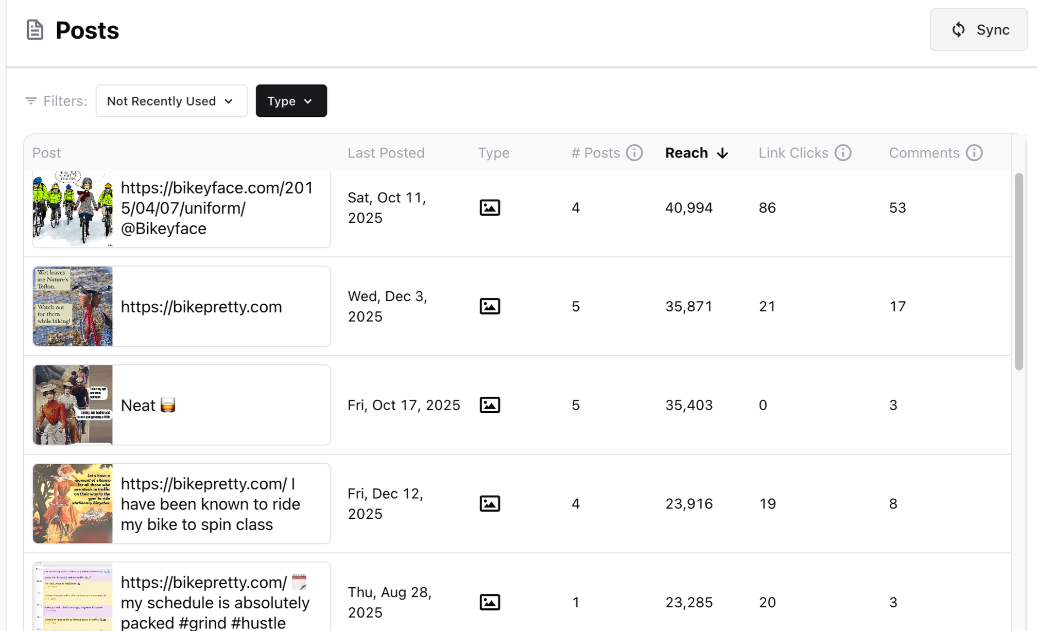The width and height of the screenshot is (1037, 631).
Task: Sort table by Comments column
Action: click(x=924, y=153)
